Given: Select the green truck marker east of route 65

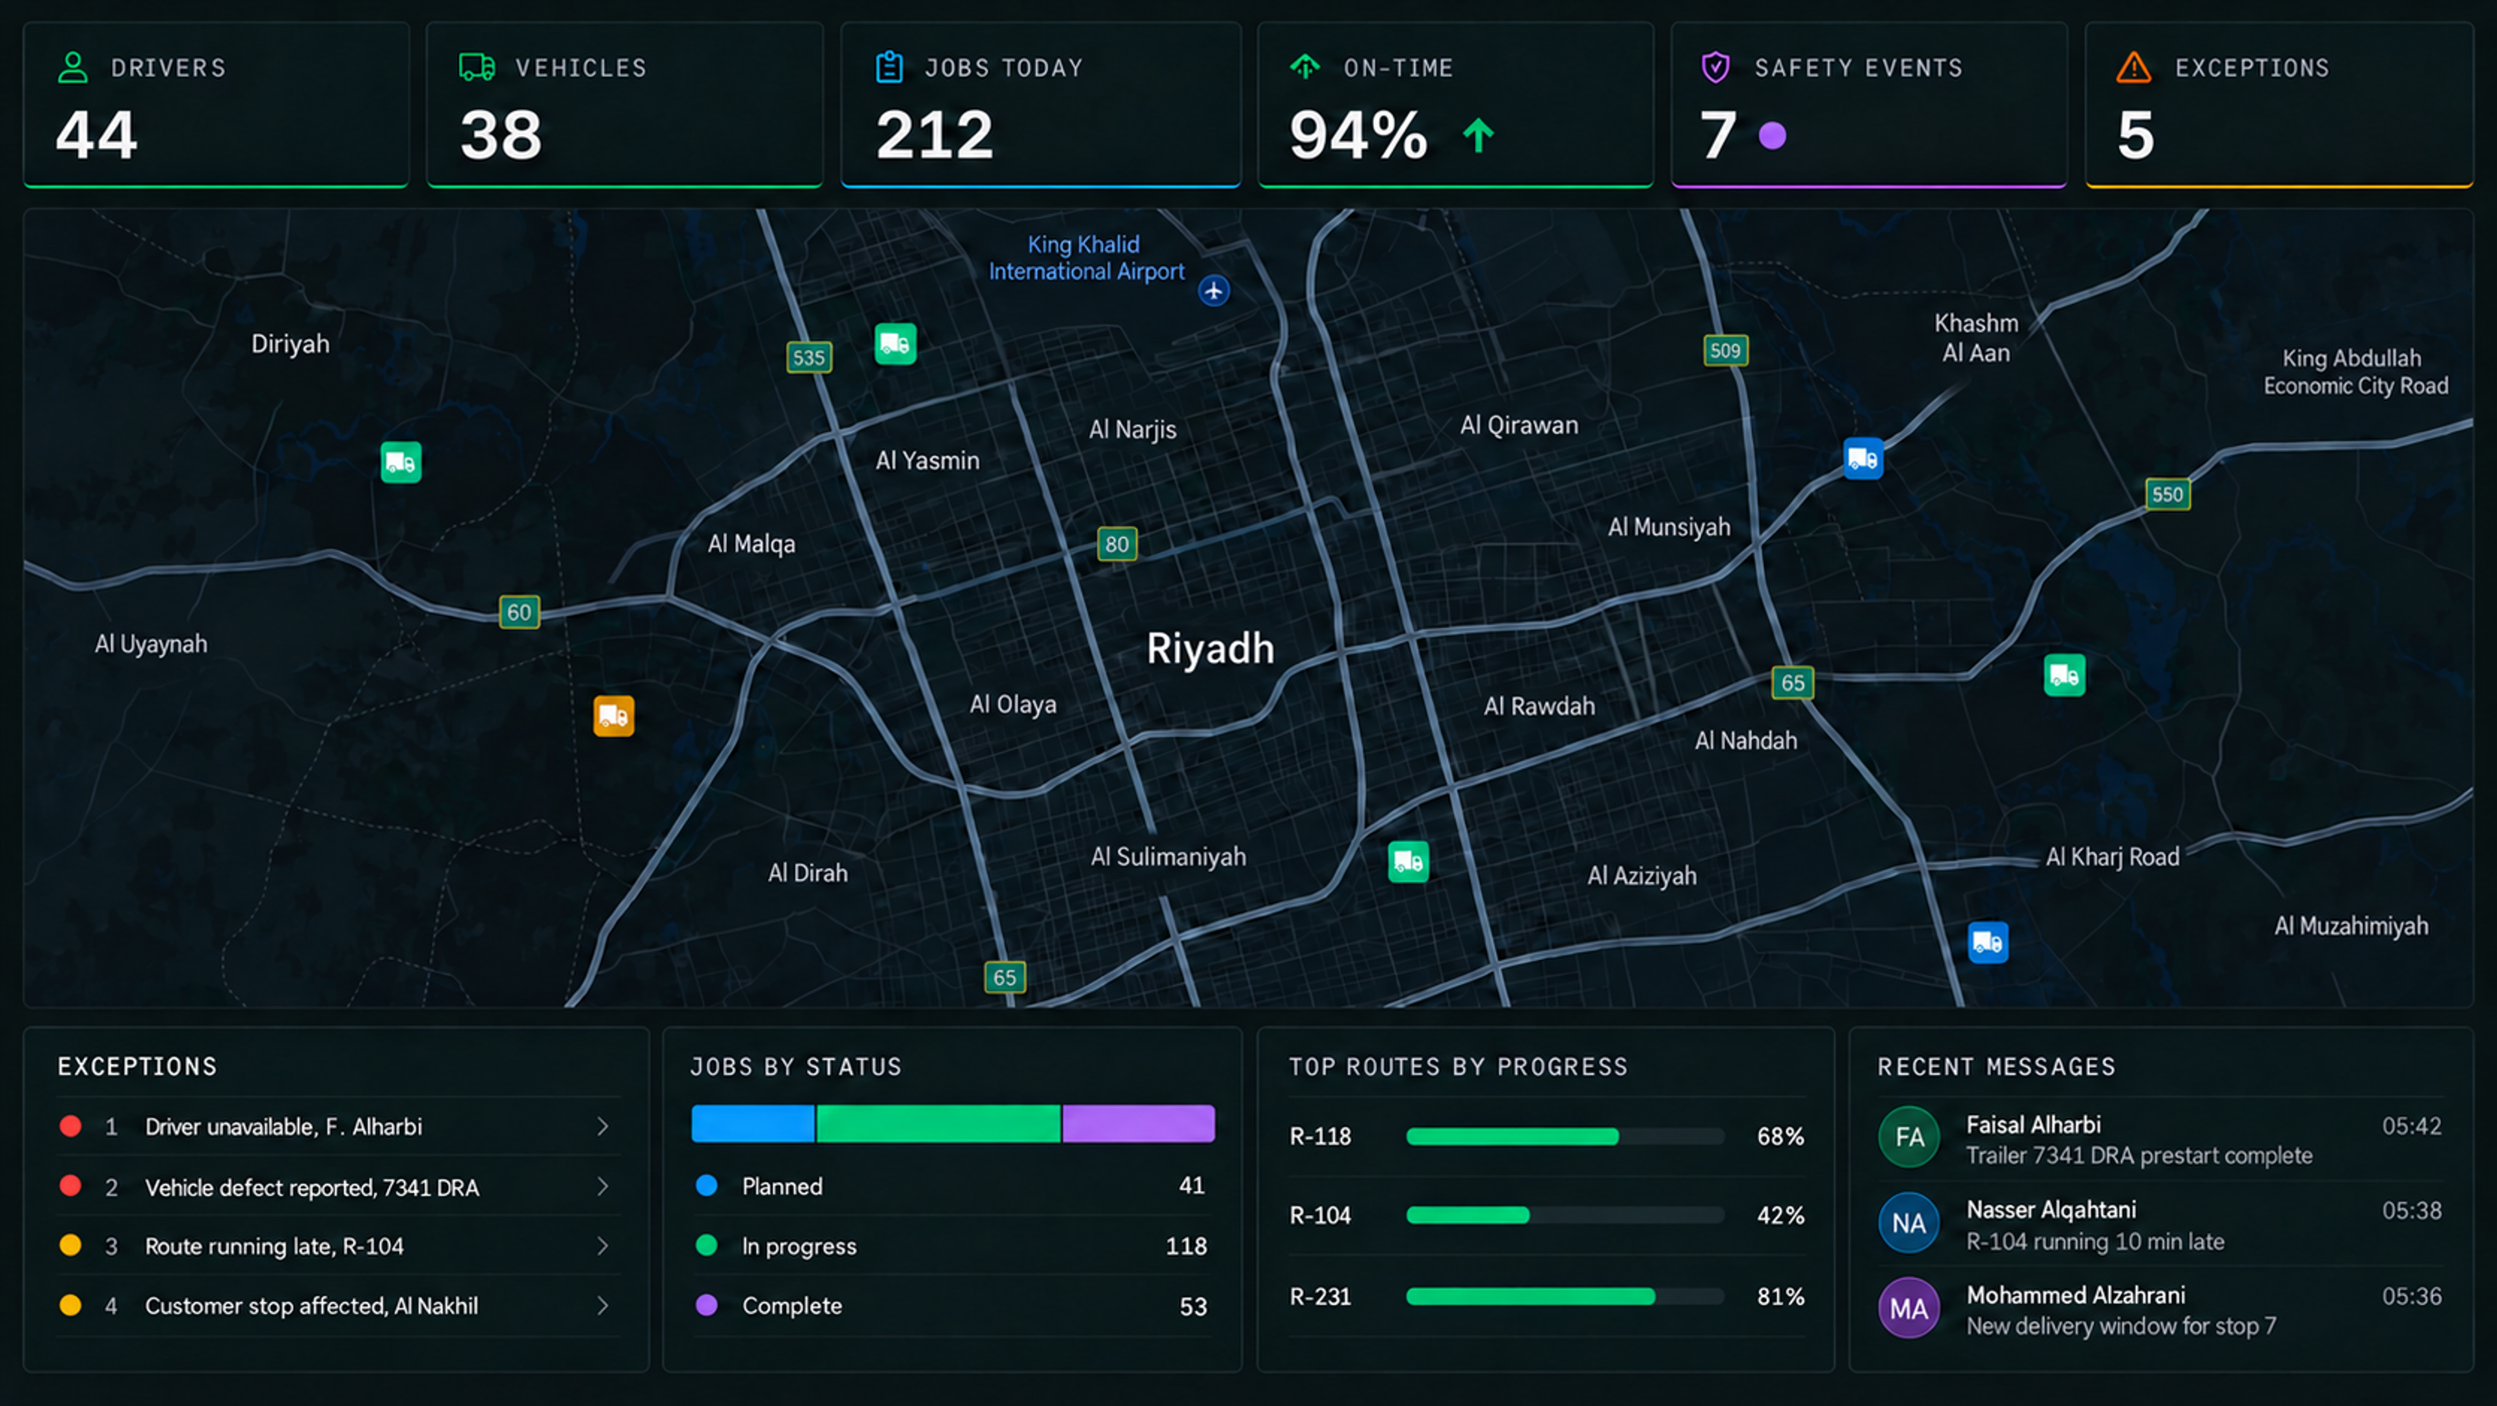Looking at the screenshot, I should (x=2065, y=676).
